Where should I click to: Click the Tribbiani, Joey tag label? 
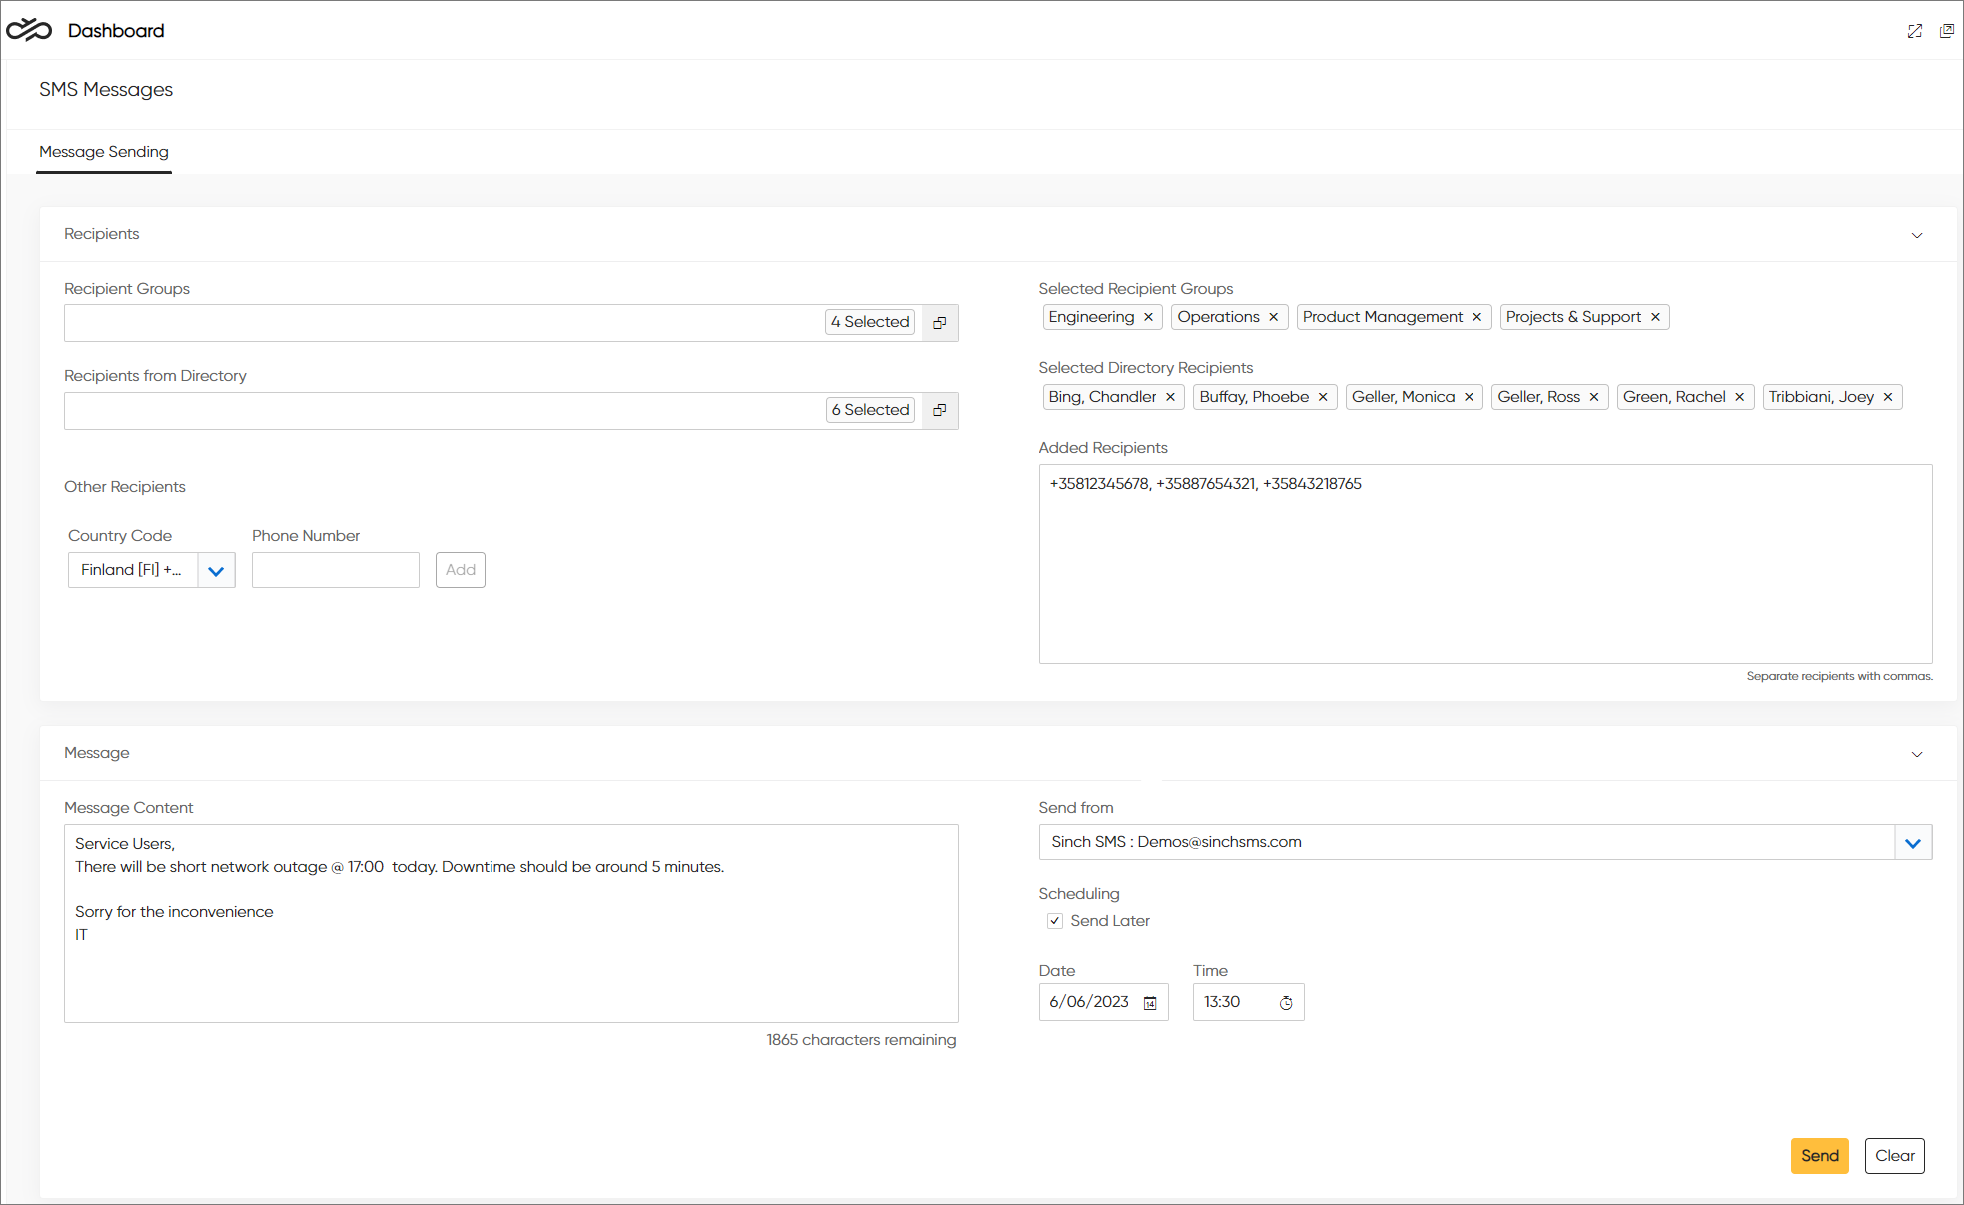tap(1821, 397)
